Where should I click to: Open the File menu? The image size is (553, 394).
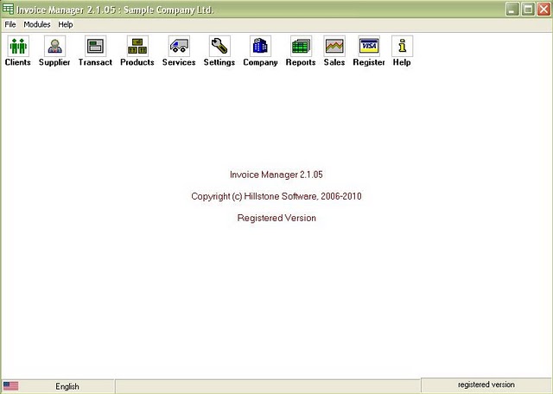click(10, 24)
